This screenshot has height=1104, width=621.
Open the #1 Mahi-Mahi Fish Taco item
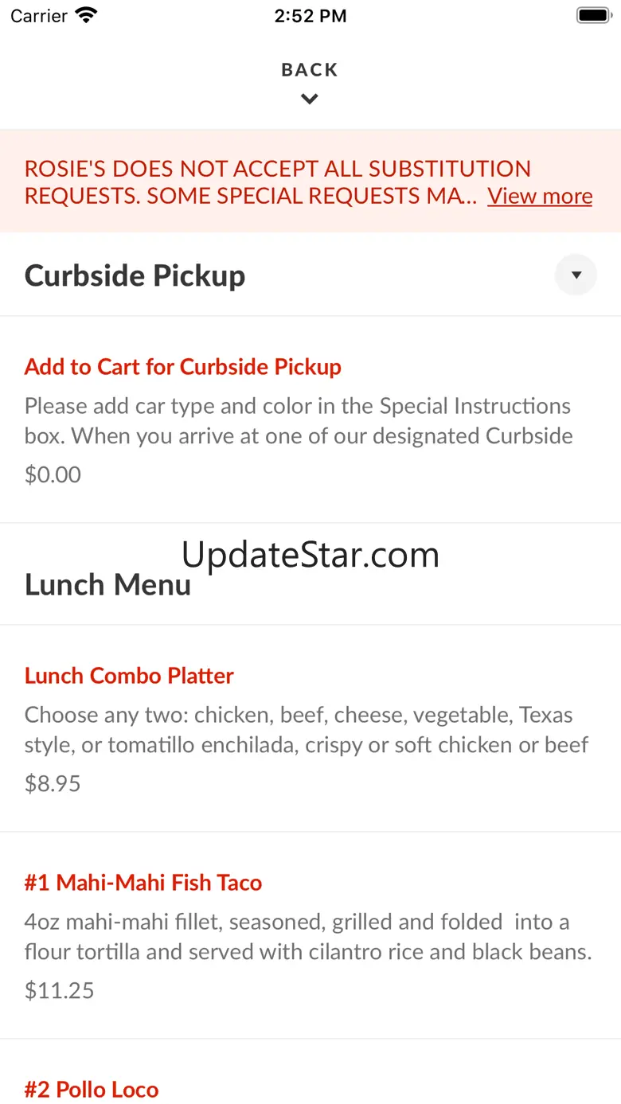click(x=143, y=883)
